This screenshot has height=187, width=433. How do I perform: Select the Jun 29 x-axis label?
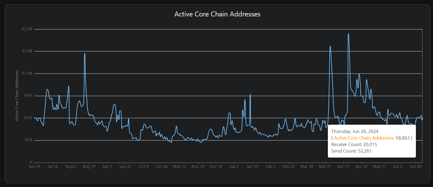coord(35,166)
